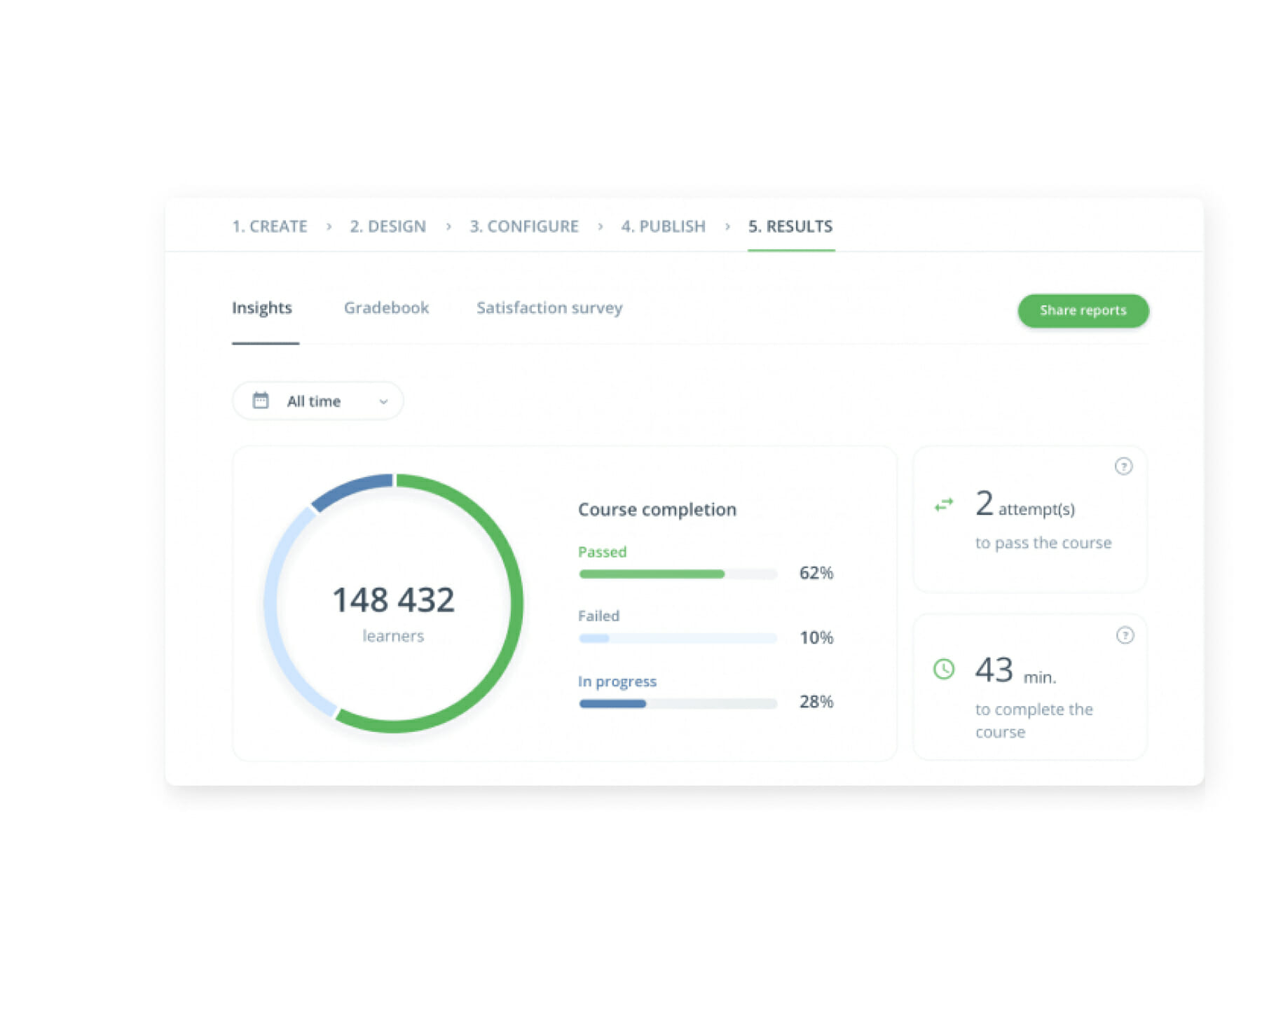Click the 28% value
Image resolution: width=1262 pixels, height=1017 pixels.
[x=816, y=702]
